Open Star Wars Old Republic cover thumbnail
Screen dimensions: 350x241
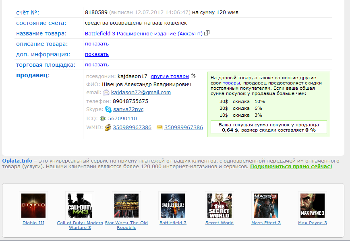pyautogui.click(x=126, y=206)
